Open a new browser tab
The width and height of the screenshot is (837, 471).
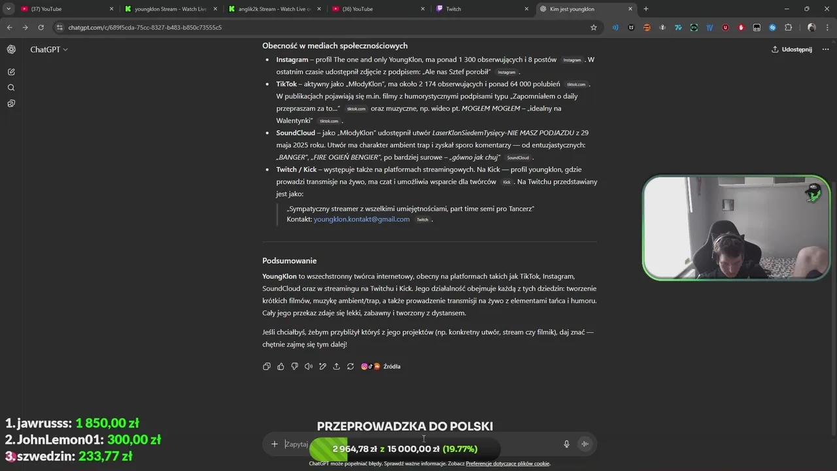pos(646,9)
